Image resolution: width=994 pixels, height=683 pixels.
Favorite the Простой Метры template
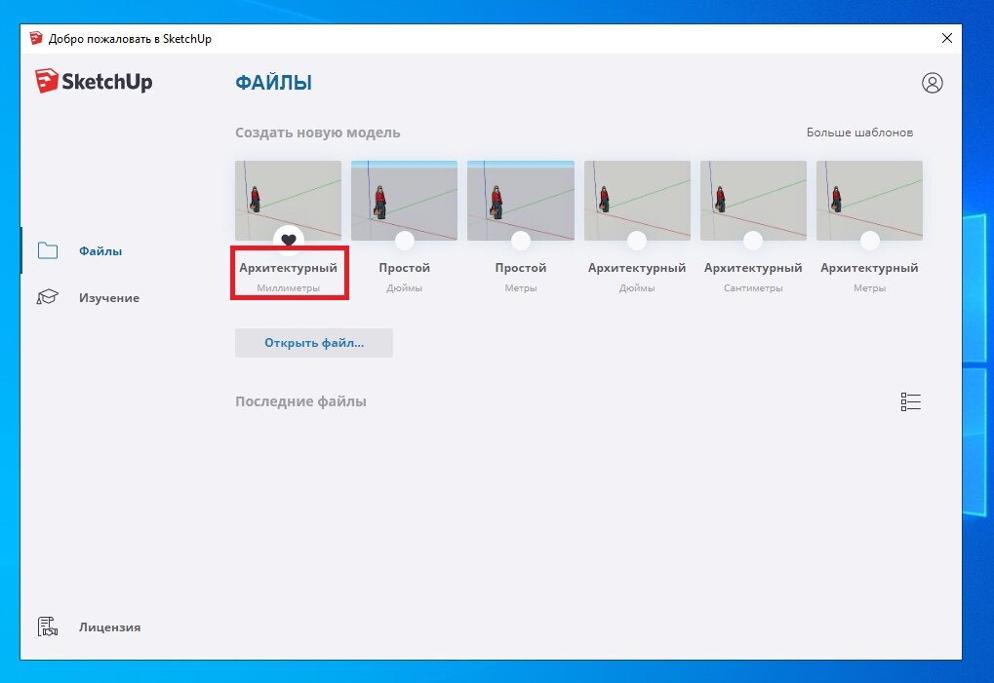pyautogui.click(x=521, y=240)
